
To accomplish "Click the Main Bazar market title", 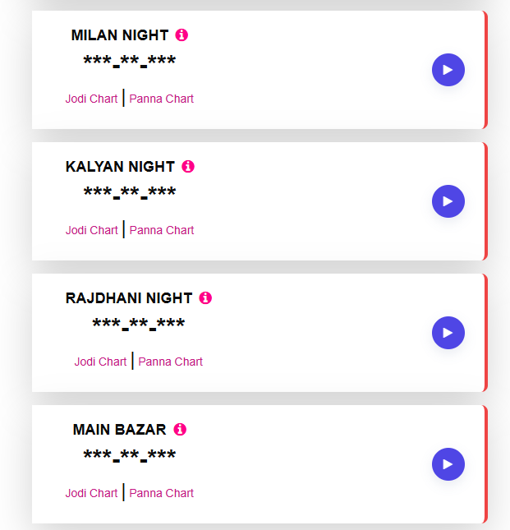I will click(x=119, y=430).
